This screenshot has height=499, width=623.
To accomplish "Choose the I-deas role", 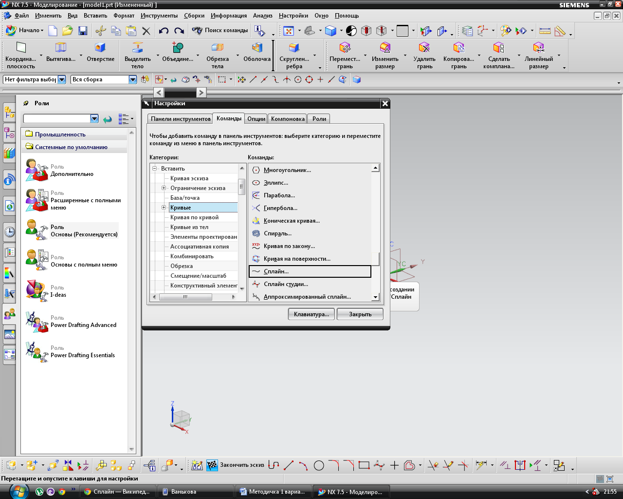I will 46,291.
